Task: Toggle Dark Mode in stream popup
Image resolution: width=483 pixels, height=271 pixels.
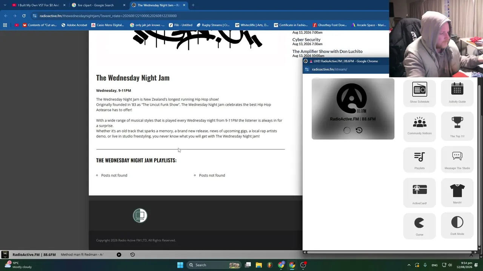Action: coord(457,226)
